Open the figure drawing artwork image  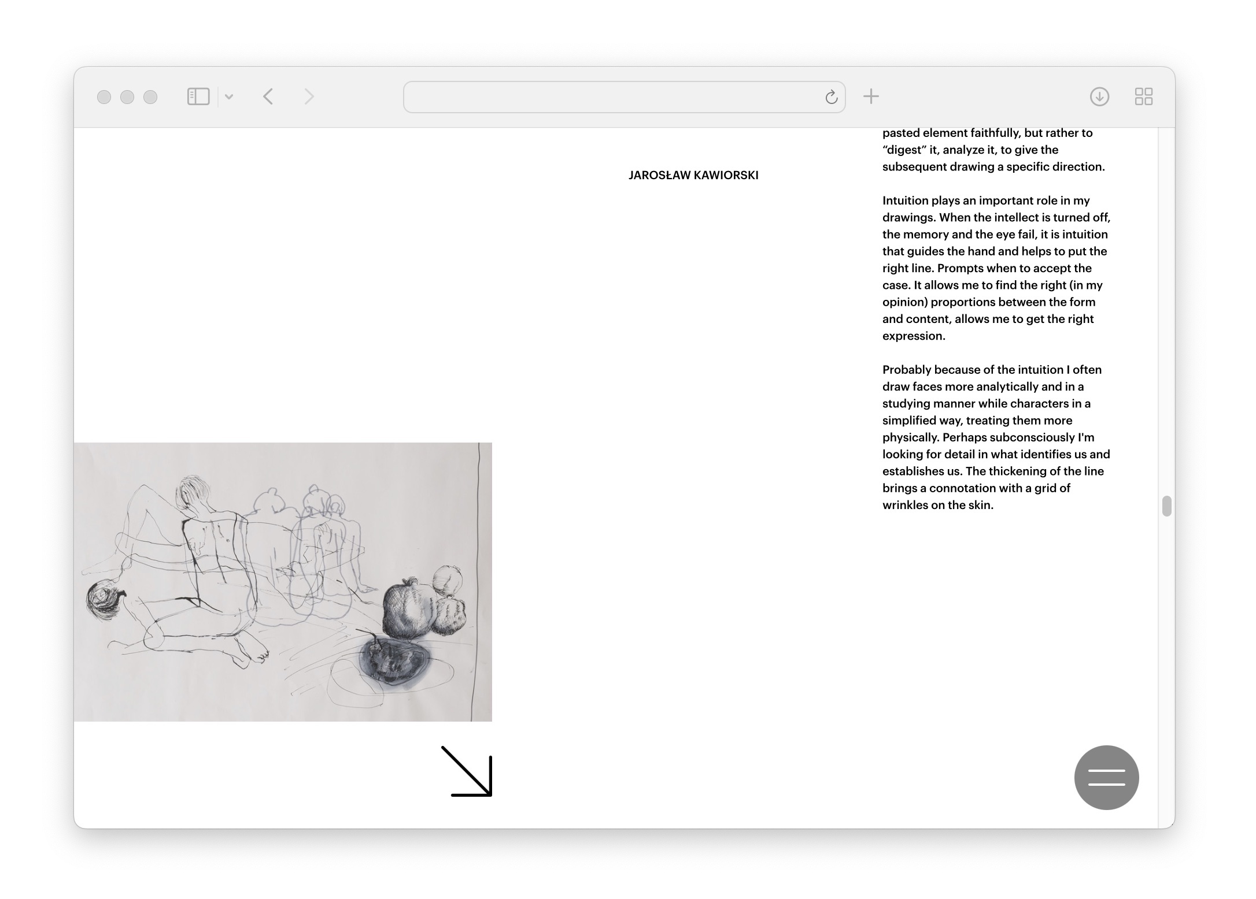point(283,581)
